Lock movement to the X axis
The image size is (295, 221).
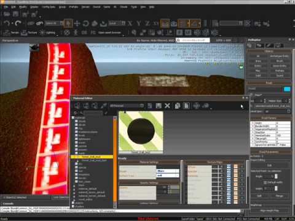(x=130, y=23)
